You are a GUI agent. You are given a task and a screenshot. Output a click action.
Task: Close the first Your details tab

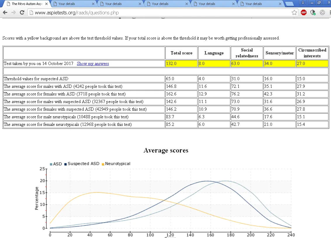click(x=93, y=4)
